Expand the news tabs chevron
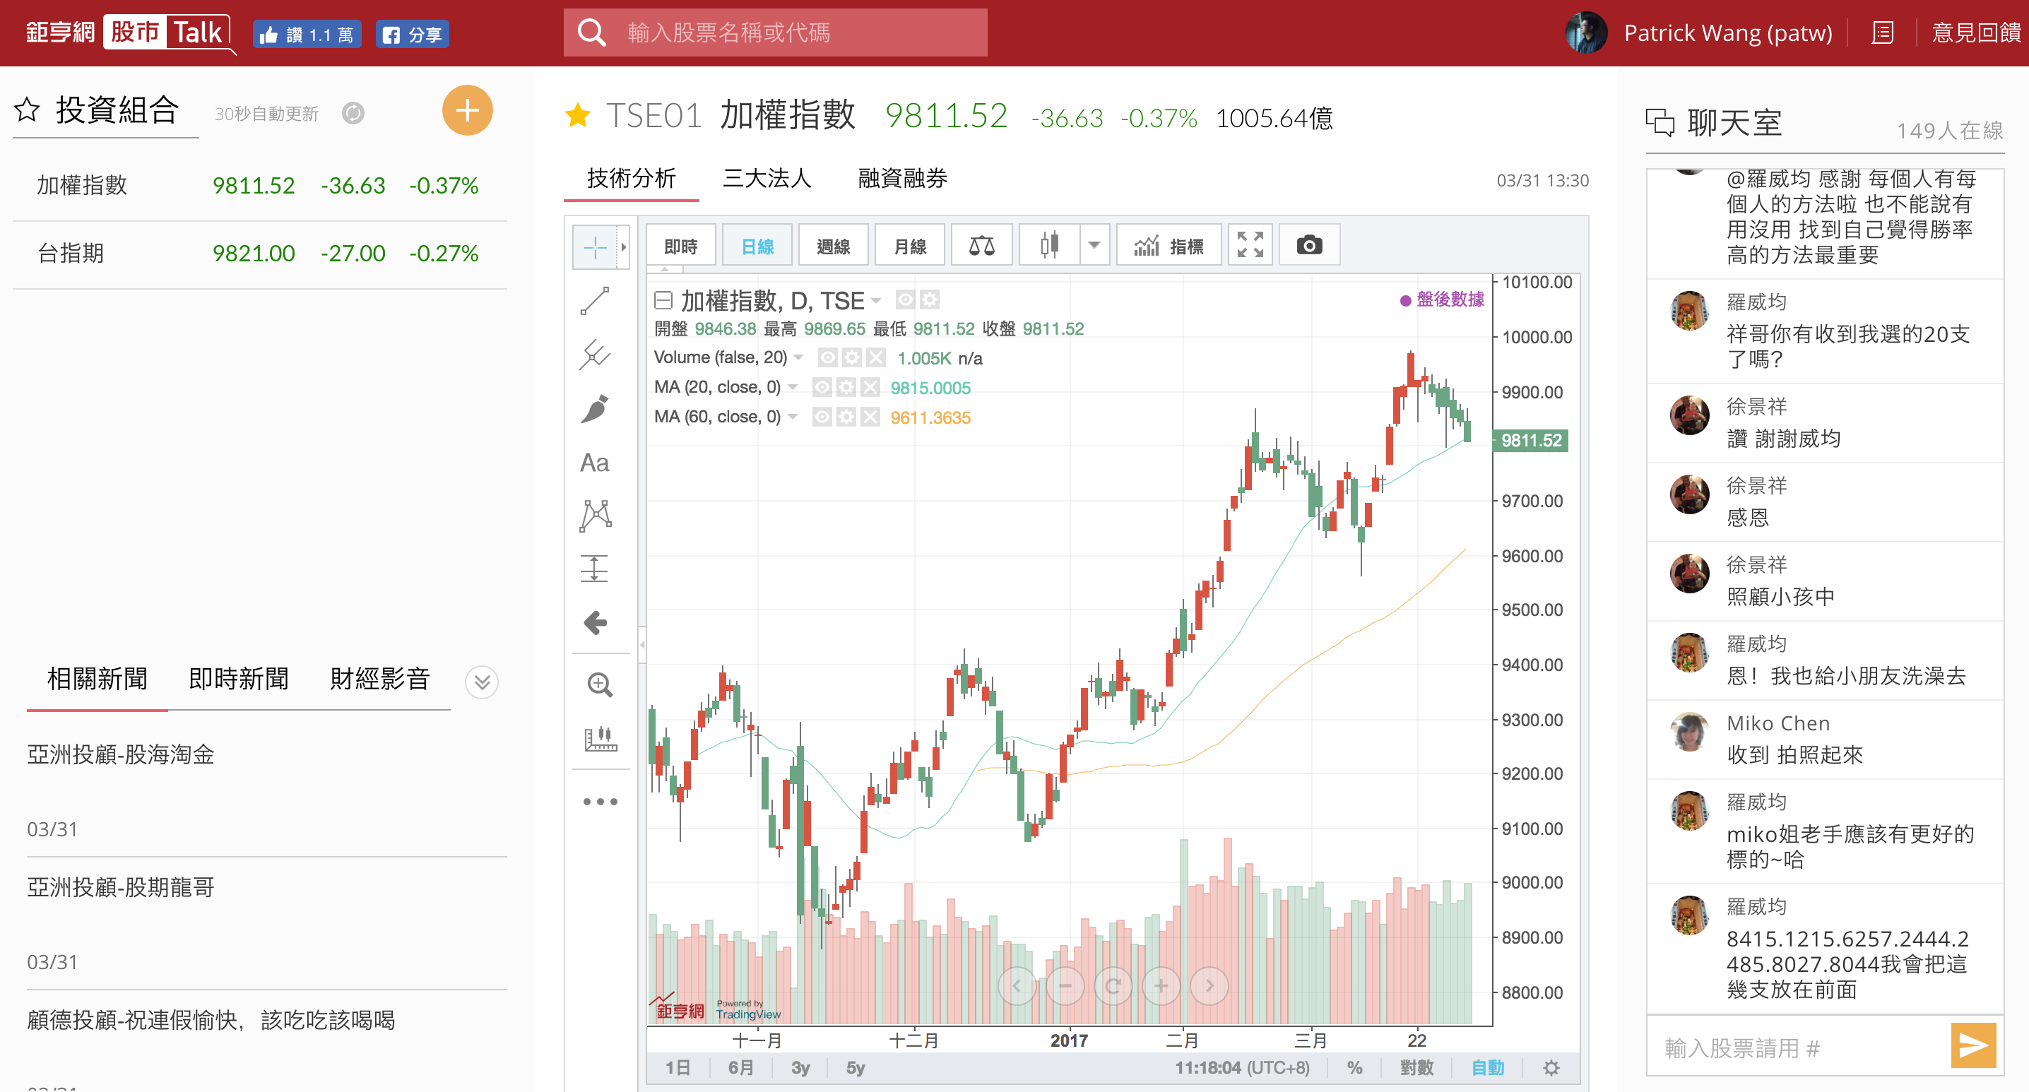The height and width of the screenshot is (1092, 2029). click(x=482, y=682)
